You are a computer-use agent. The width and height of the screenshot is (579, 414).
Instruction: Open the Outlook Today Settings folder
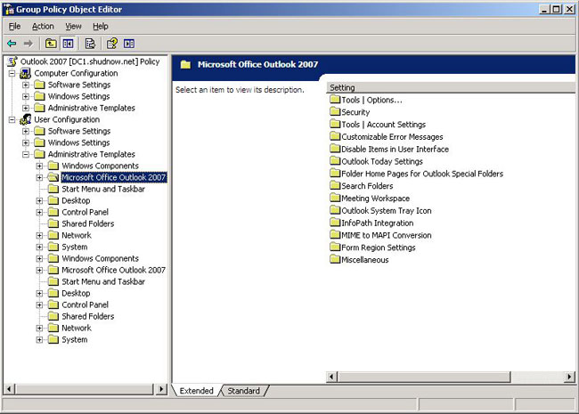click(381, 161)
